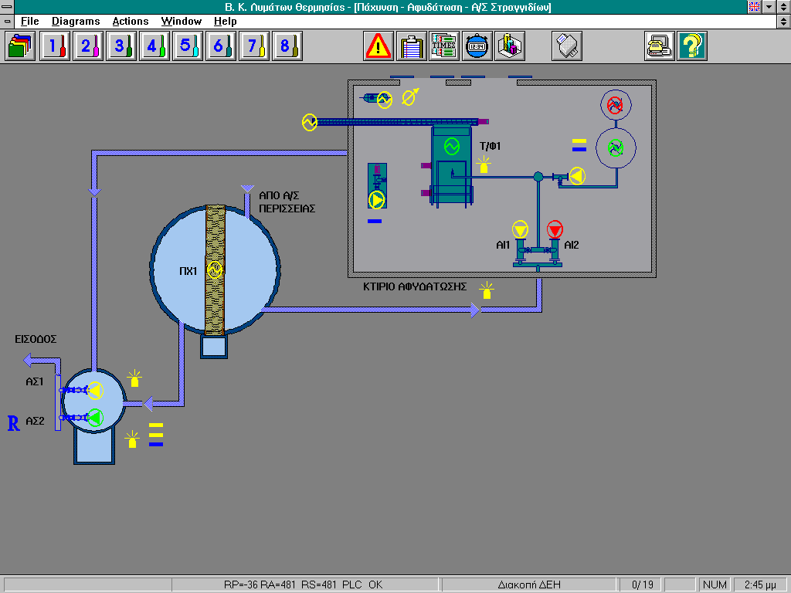Click the green T/Φ1 centrifuge motor symbol
The image size is (791, 593).
pos(451,146)
